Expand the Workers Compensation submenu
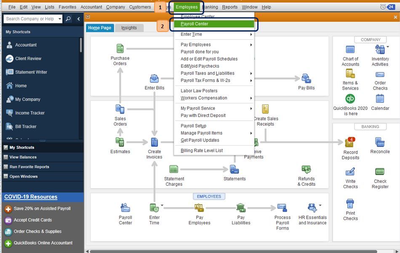Image resolution: width=400 pixels, height=253 pixels. (251, 98)
